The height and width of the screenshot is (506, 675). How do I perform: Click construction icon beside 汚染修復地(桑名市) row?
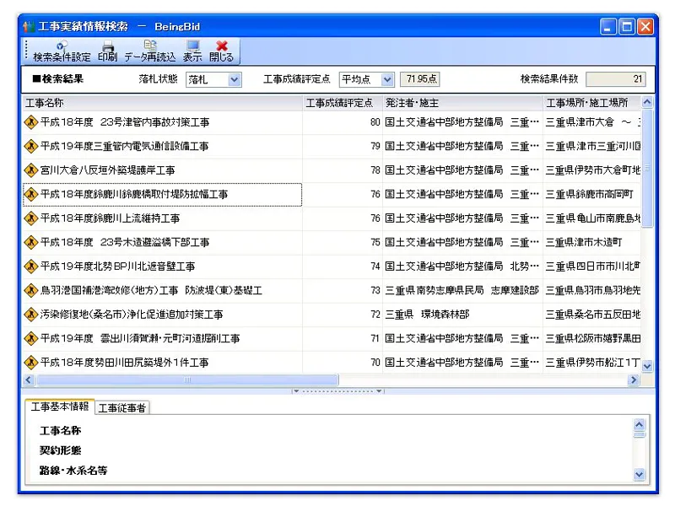coord(31,315)
